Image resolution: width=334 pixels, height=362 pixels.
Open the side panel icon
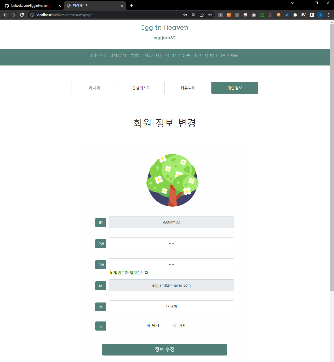[312, 15]
